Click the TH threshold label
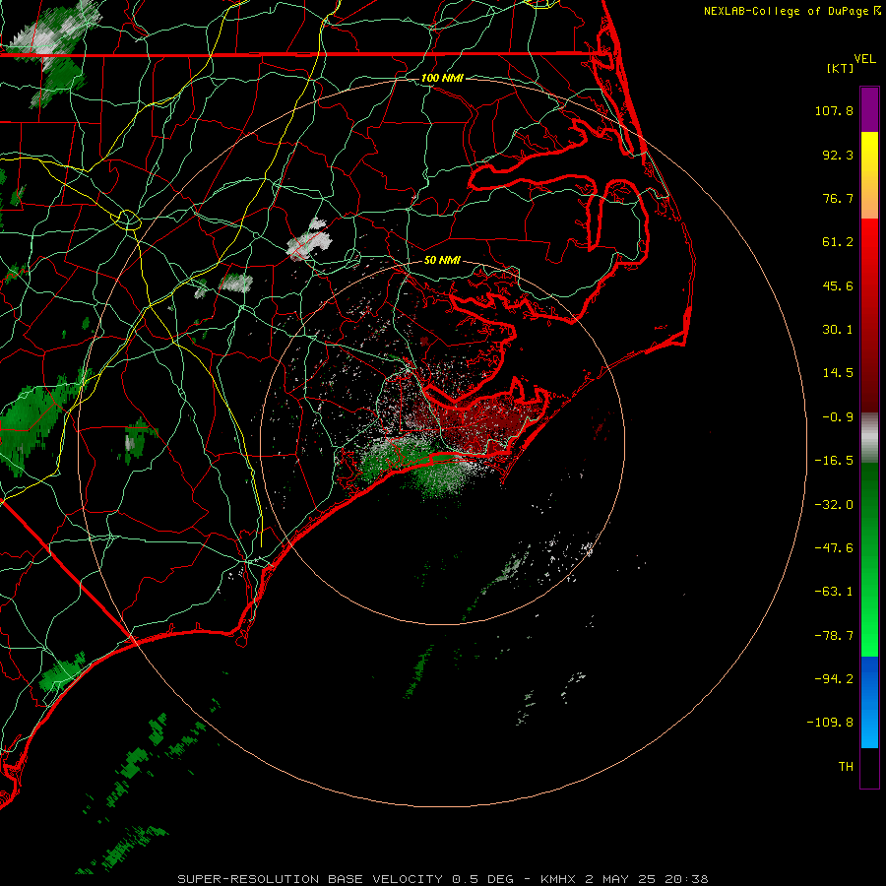Screen dimensions: 886x886 click(846, 767)
